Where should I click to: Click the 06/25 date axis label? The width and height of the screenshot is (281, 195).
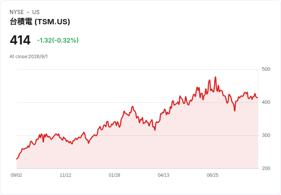213,175
